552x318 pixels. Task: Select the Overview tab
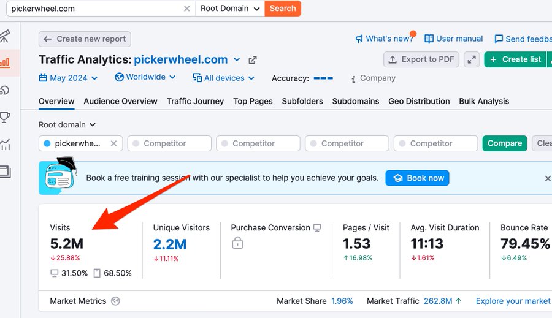click(56, 101)
